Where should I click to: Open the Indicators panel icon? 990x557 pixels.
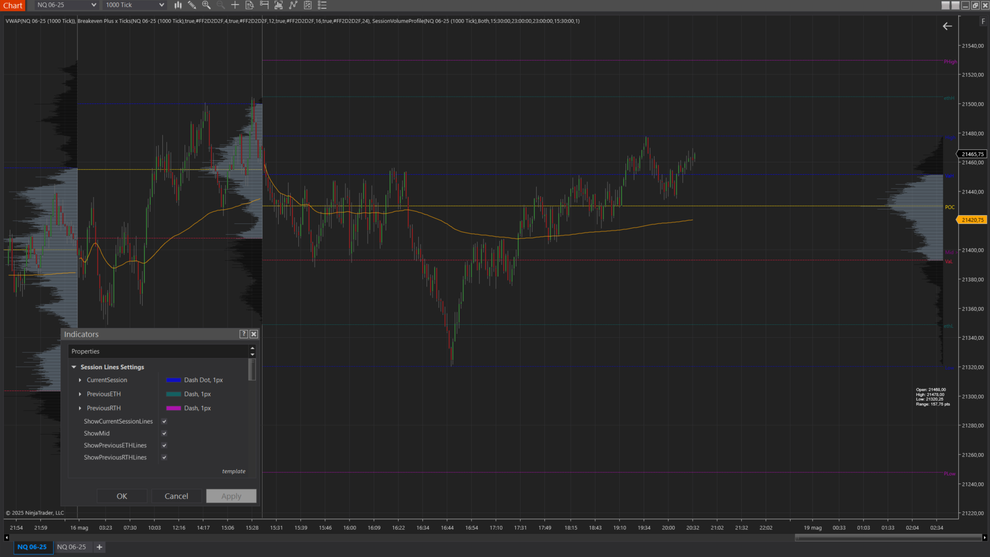(279, 5)
